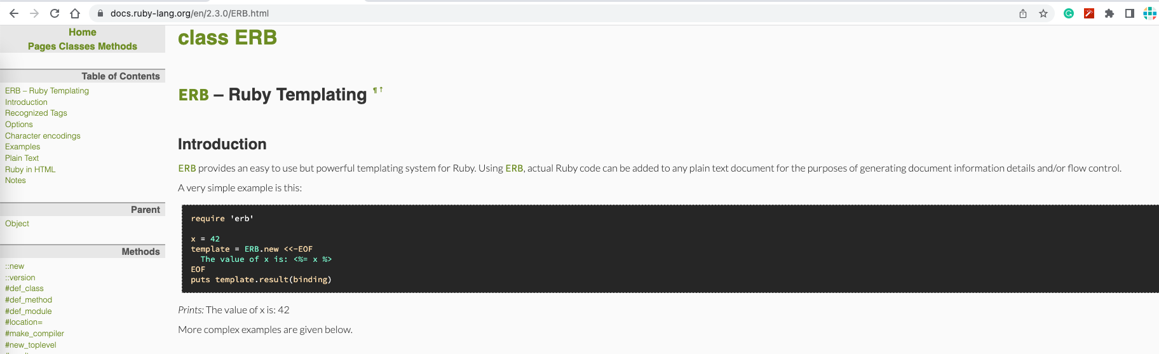Click the paragraph anchor next to Ruby Templating
This screenshot has width=1159, height=354.
tap(376, 90)
